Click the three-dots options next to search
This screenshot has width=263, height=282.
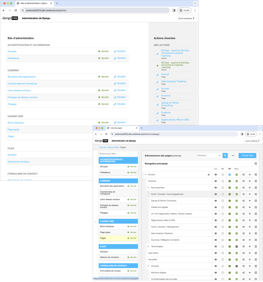pos(233,155)
